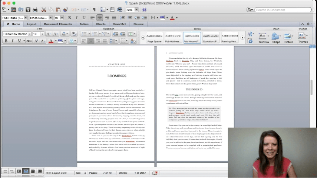
Task: Toggle Bold in the ribbon Font group
Action: (6, 41)
